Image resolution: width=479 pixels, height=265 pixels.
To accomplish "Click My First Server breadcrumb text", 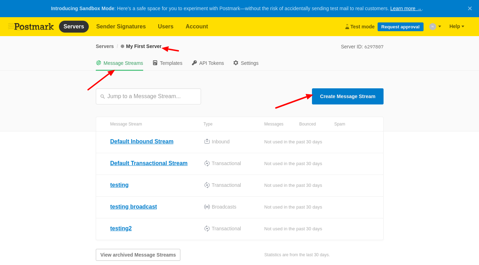I will pos(144,46).
